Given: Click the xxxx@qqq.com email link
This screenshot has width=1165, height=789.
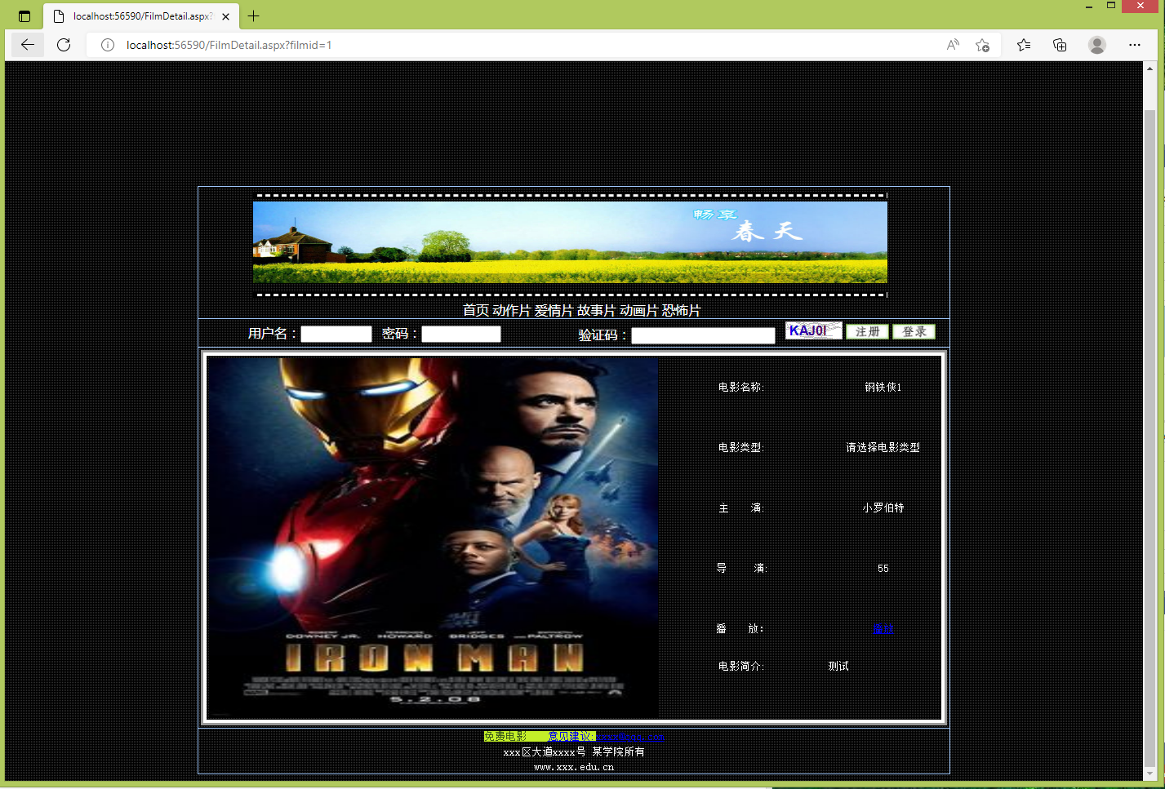Looking at the screenshot, I should pos(630,737).
